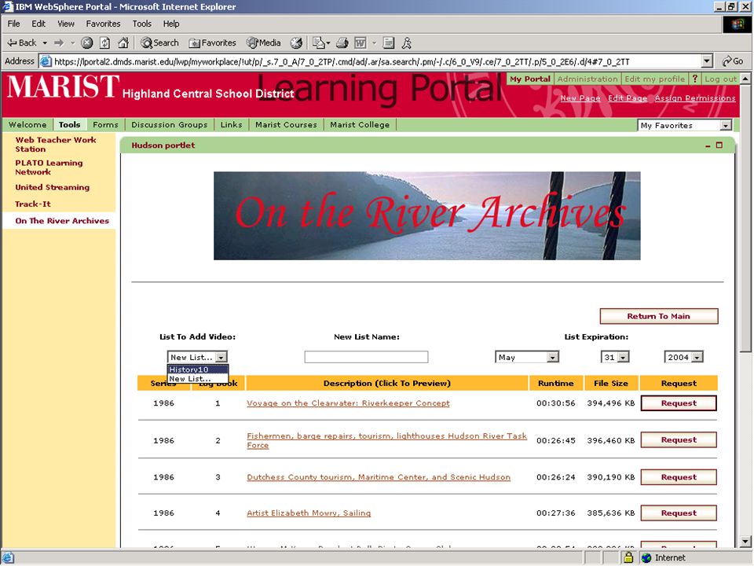The height and width of the screenshot is (566, 754).
Task: Click the page icon in address bar
Action: tap(46, 61)
